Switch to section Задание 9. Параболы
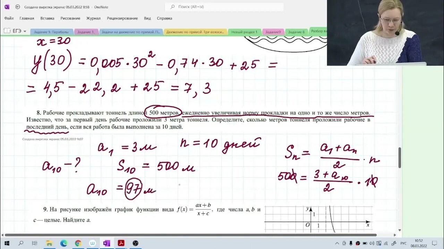 pos(51,32)
